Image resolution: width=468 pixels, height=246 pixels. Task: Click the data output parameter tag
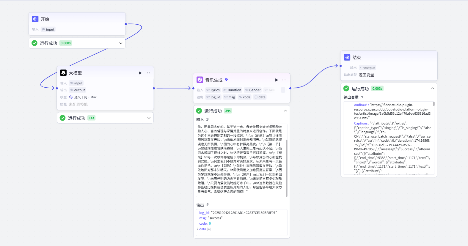coord(260,97)
